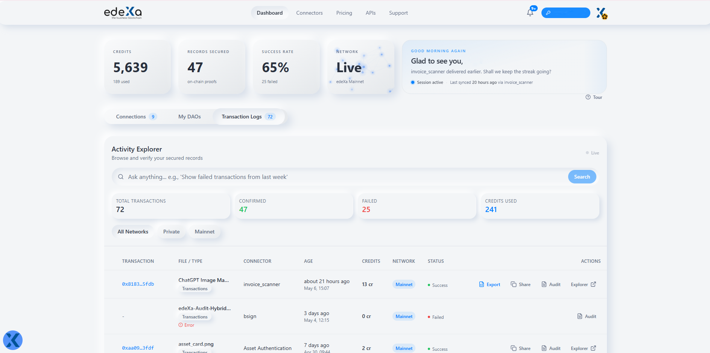Filter transactions by Private network
The height and width of the screenshot is (353, 710).
(x=172, y=232)
